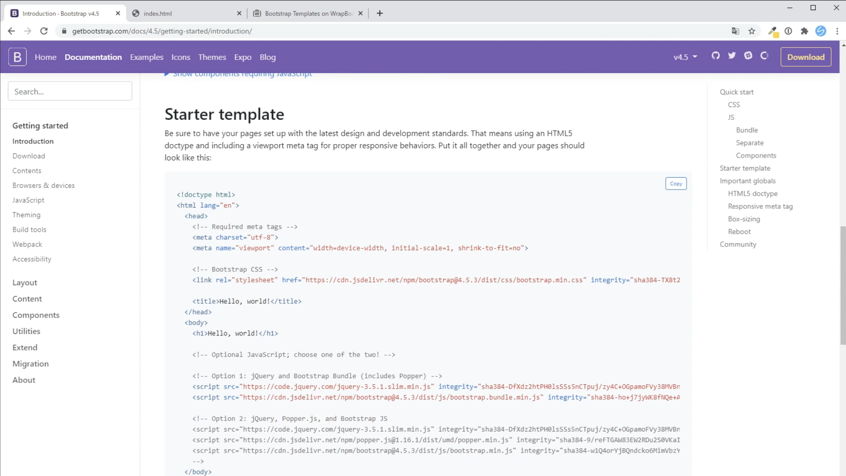Screen dimensions: 846x476
Task: Jump to Quick start in table of contents
Action: (737, 92)
